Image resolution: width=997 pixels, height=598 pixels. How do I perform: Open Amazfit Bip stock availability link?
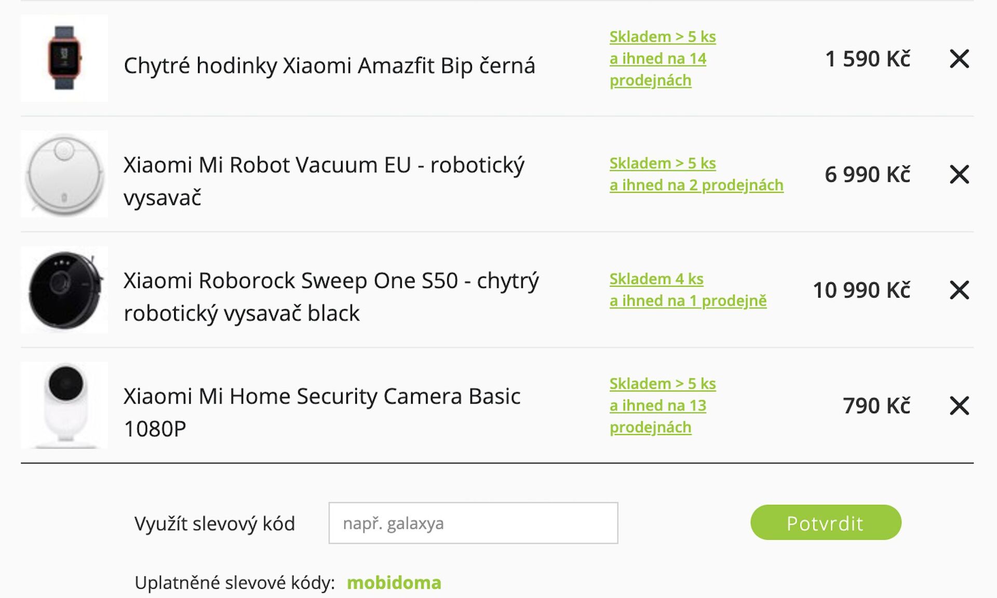(662, 59)
